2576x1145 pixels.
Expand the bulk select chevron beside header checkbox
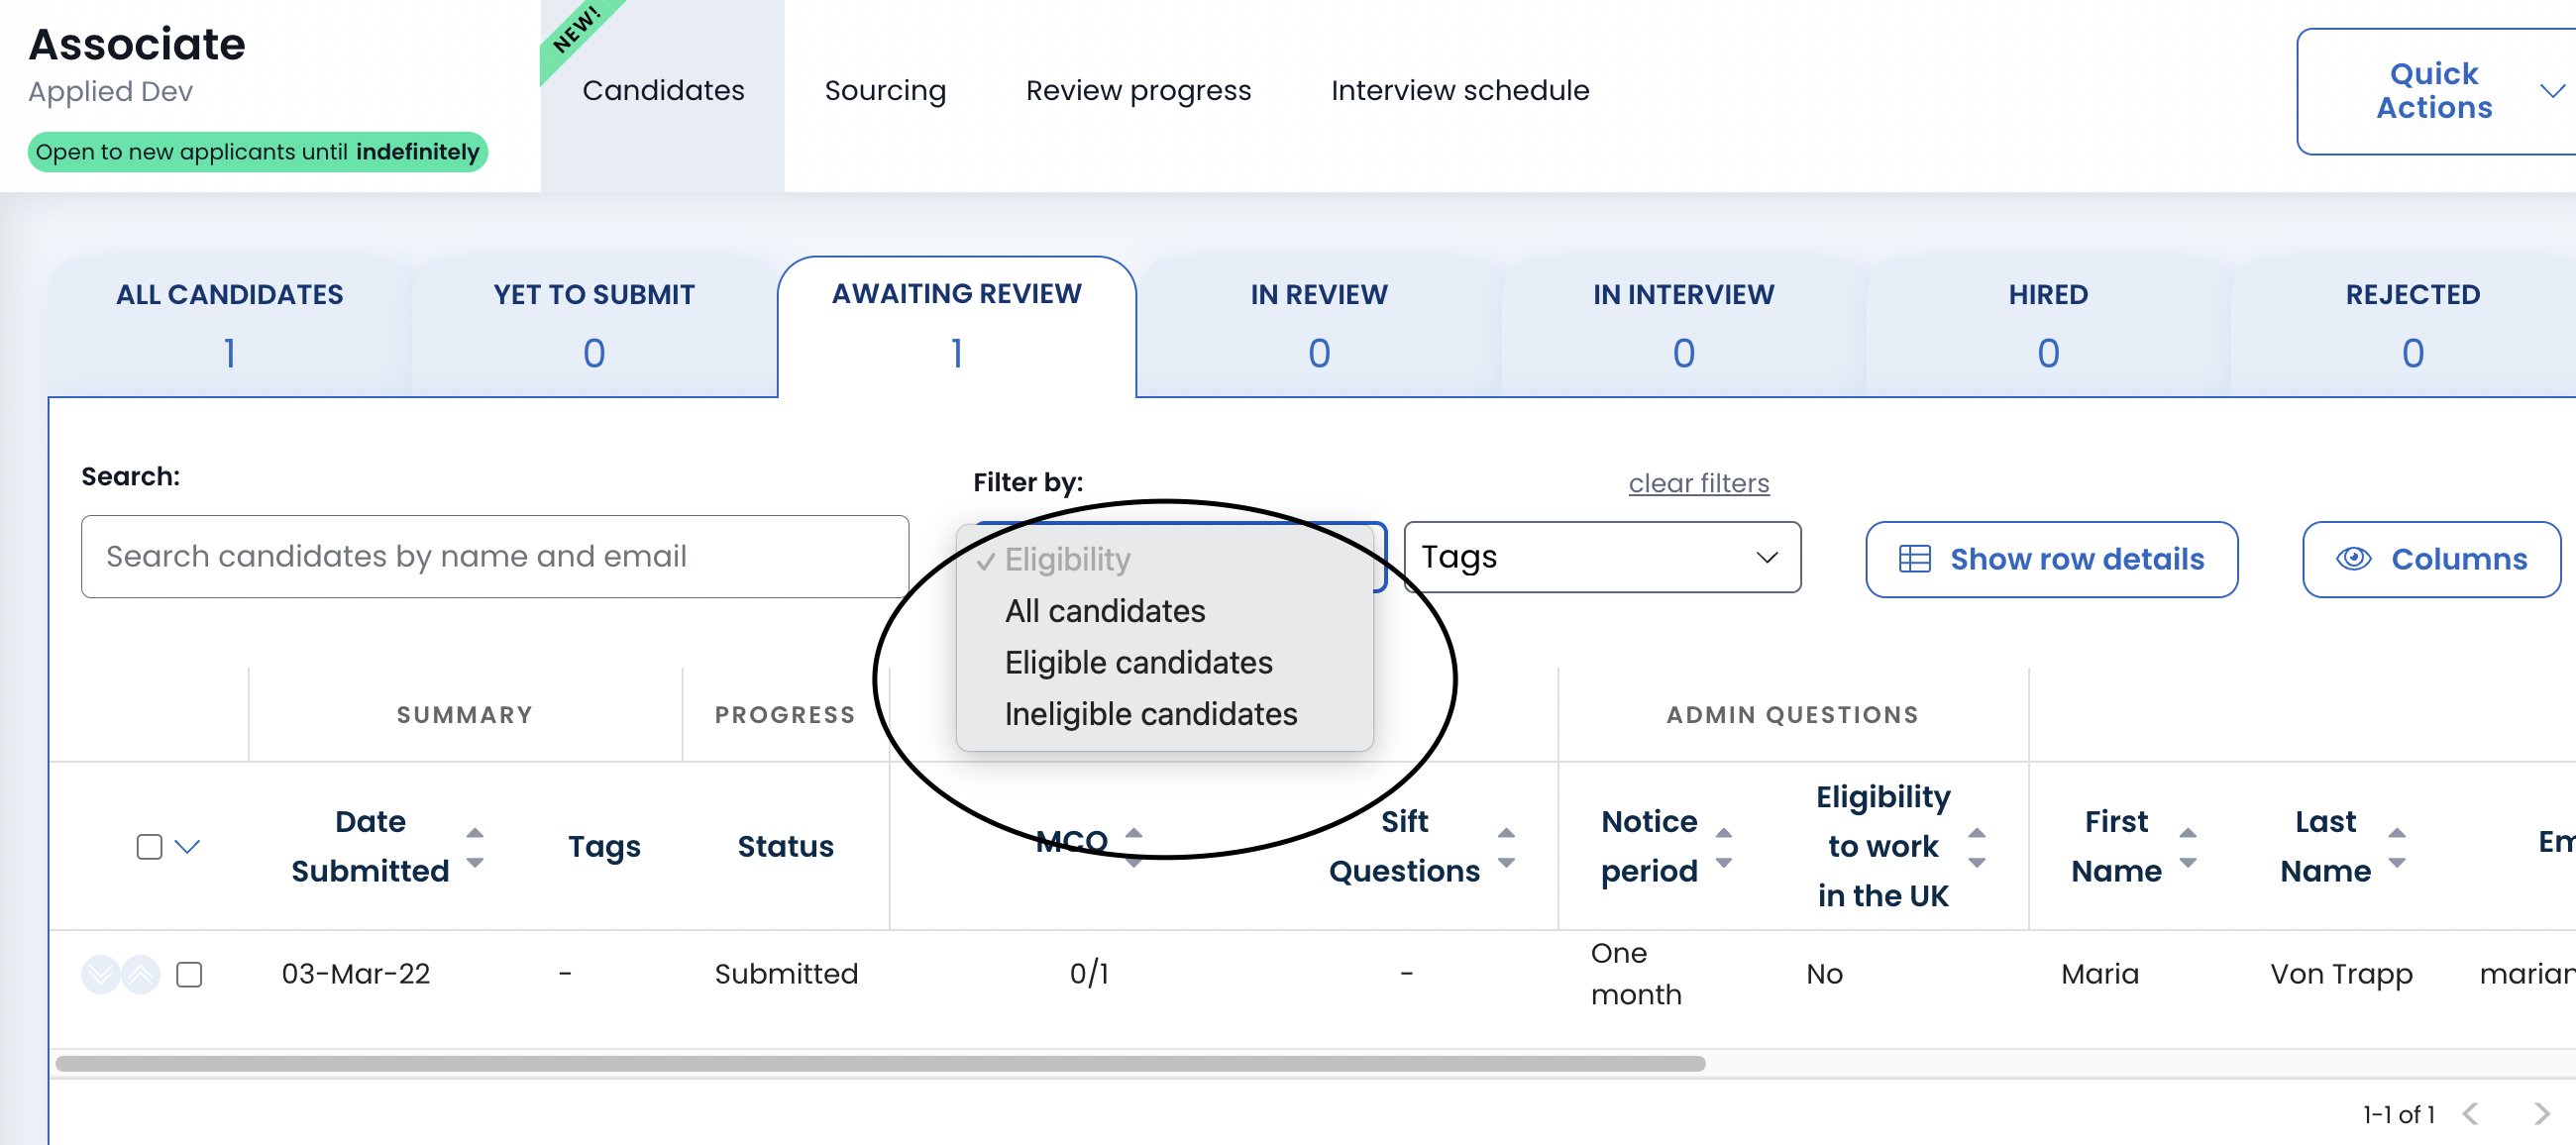click(x=188, y=847)
